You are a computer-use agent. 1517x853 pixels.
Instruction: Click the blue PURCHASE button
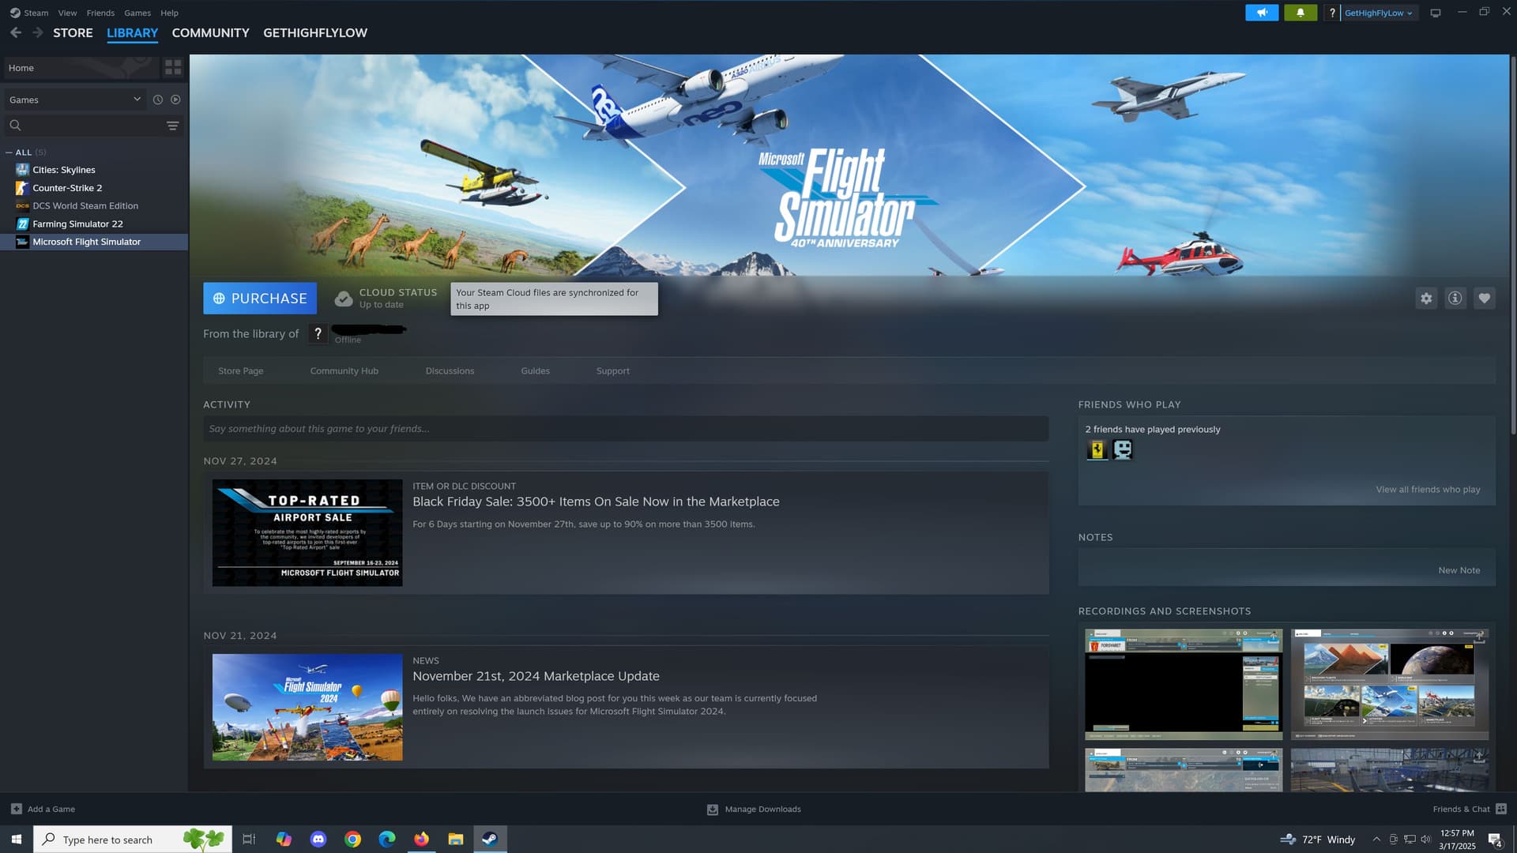(x=260, y=299)
